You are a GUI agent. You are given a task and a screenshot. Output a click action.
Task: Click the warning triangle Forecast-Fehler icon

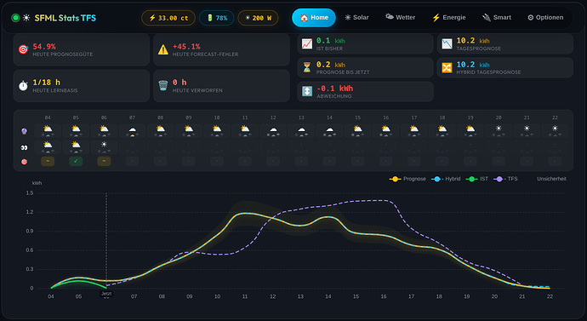pyautogui.click(x=163, y=49)
